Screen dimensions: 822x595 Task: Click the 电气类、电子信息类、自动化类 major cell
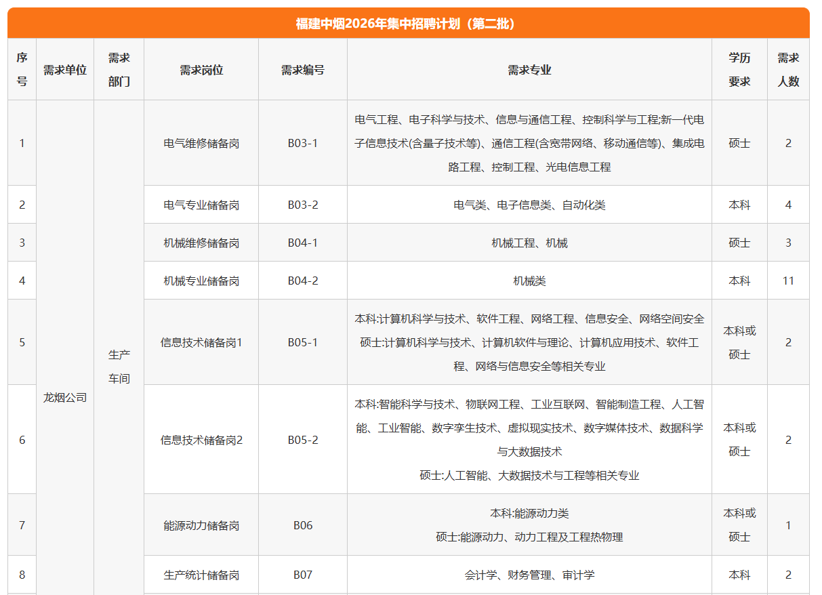point(529,205)
